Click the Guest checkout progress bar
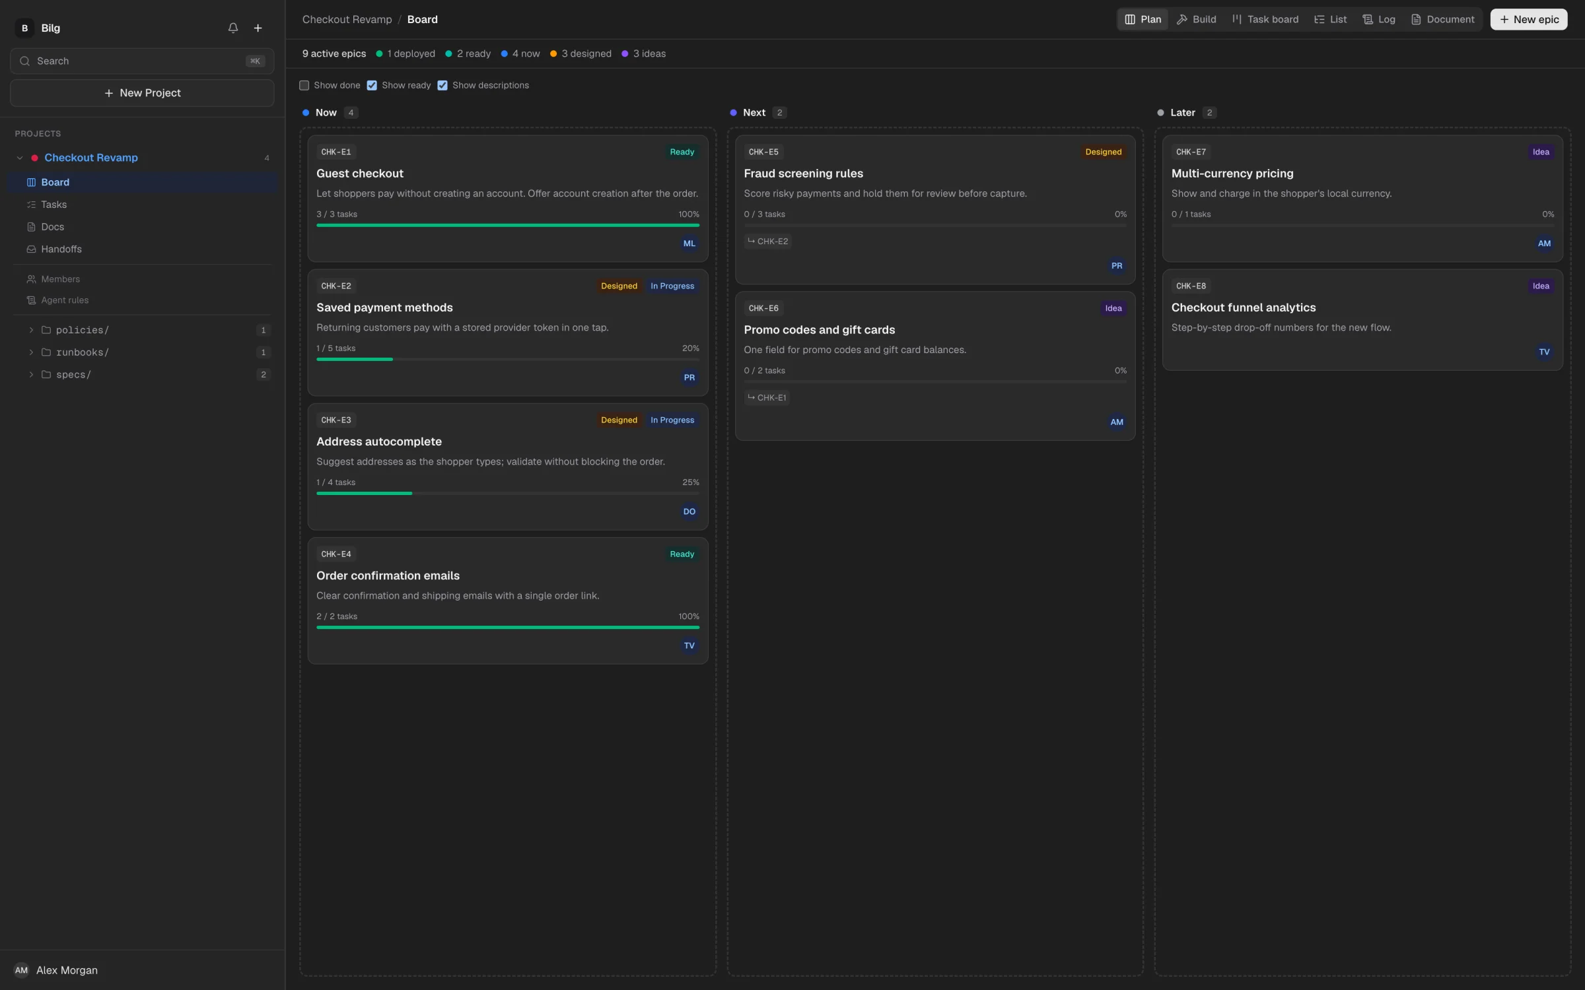The image size is (1585, 990). 507,225
